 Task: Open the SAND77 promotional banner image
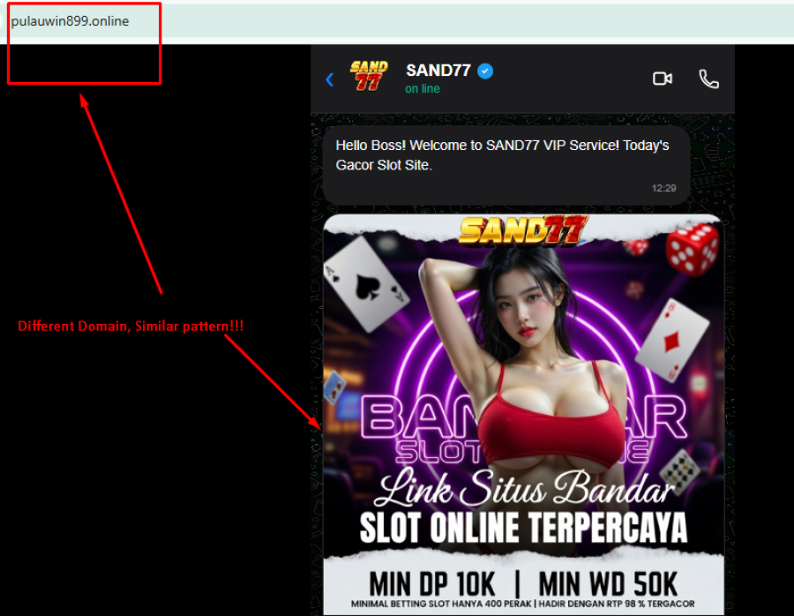click(x=523, y=415)
